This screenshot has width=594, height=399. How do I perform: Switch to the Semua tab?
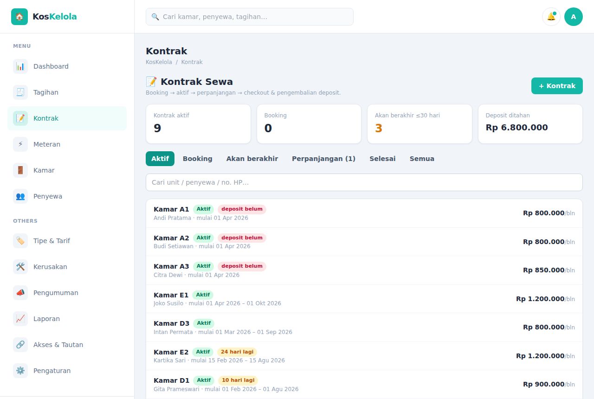pyautogui.click(x=422, y=159)
